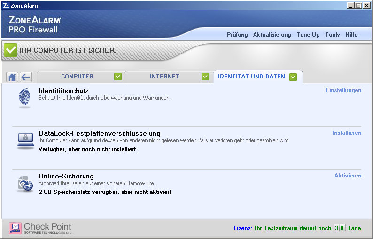Click the INTERNET tab green checkmark

point(205,77)
